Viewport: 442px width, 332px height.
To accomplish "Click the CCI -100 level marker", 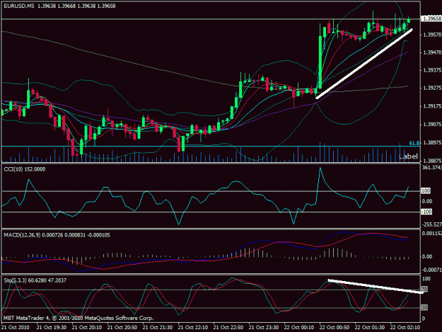I will [426, 212].
